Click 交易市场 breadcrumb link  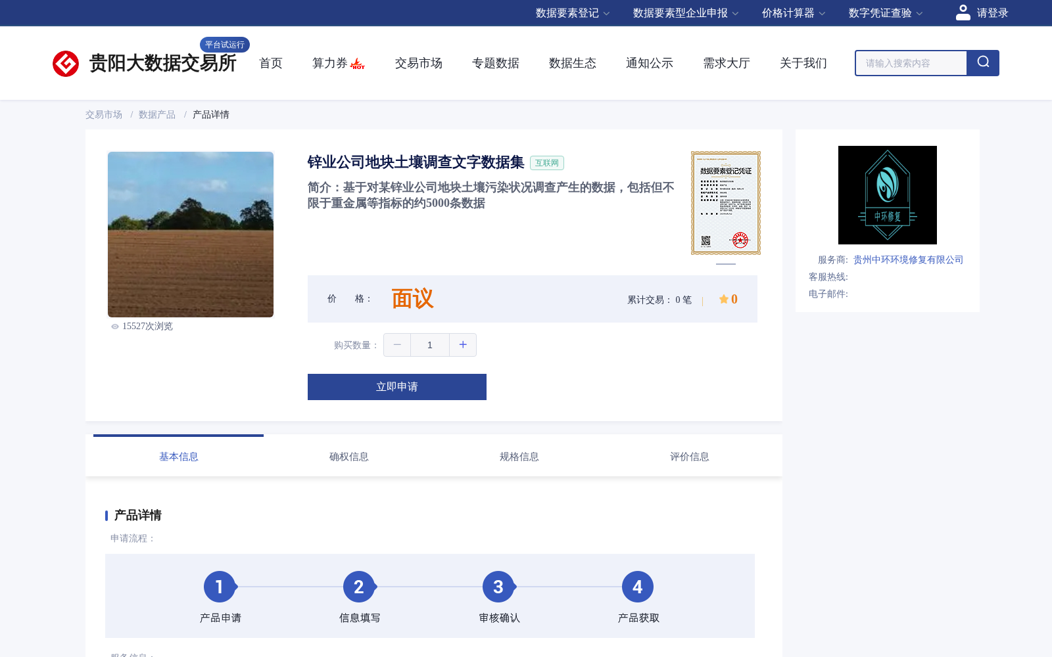point(104,114)
